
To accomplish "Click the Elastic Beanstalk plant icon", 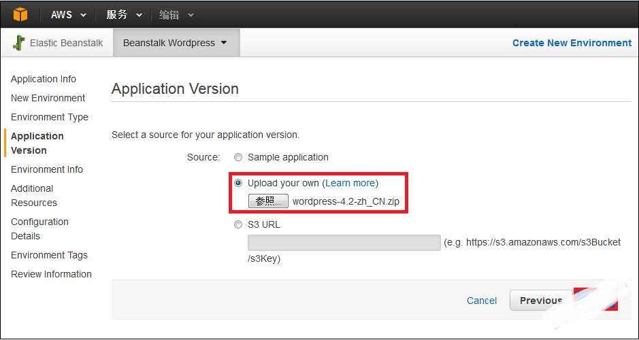I will pos(19,43).
